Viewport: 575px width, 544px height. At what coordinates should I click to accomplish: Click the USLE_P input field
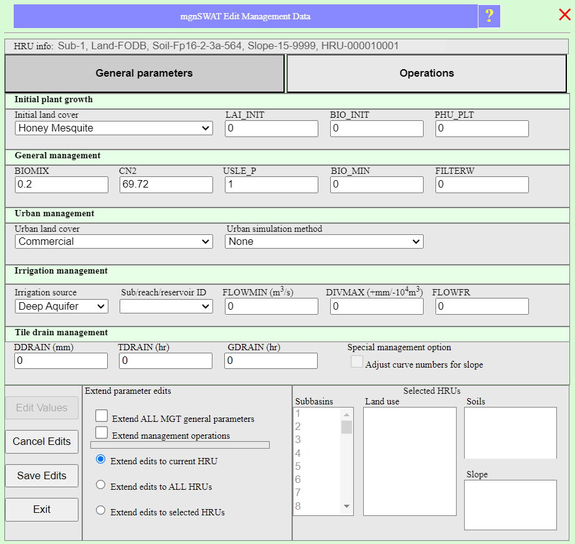click(x=272, y=184)
